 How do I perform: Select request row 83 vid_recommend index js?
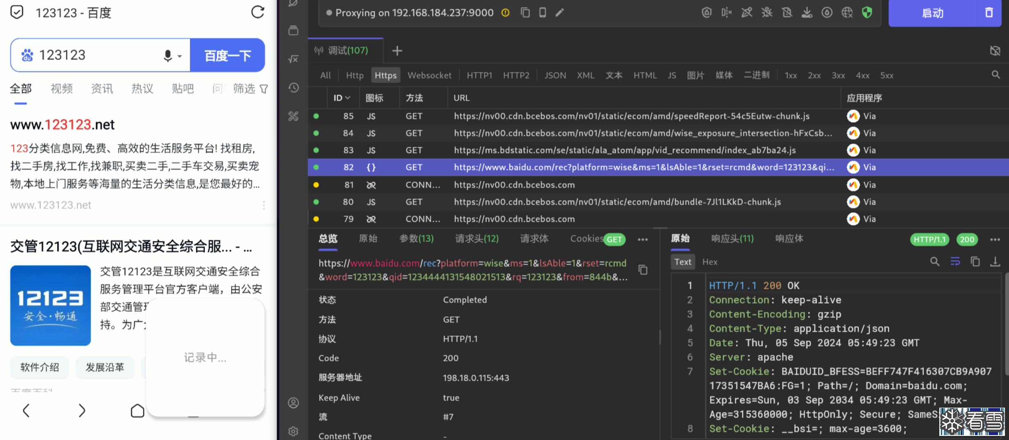tap(658, 150)
